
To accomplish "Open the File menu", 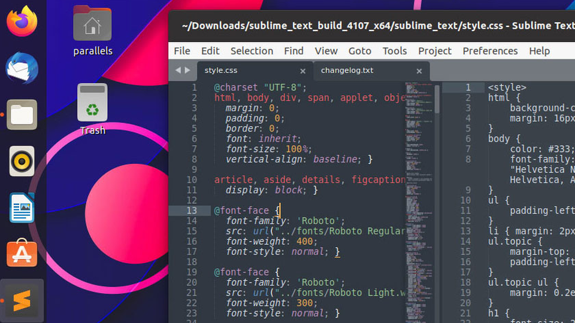I will 182,51.
